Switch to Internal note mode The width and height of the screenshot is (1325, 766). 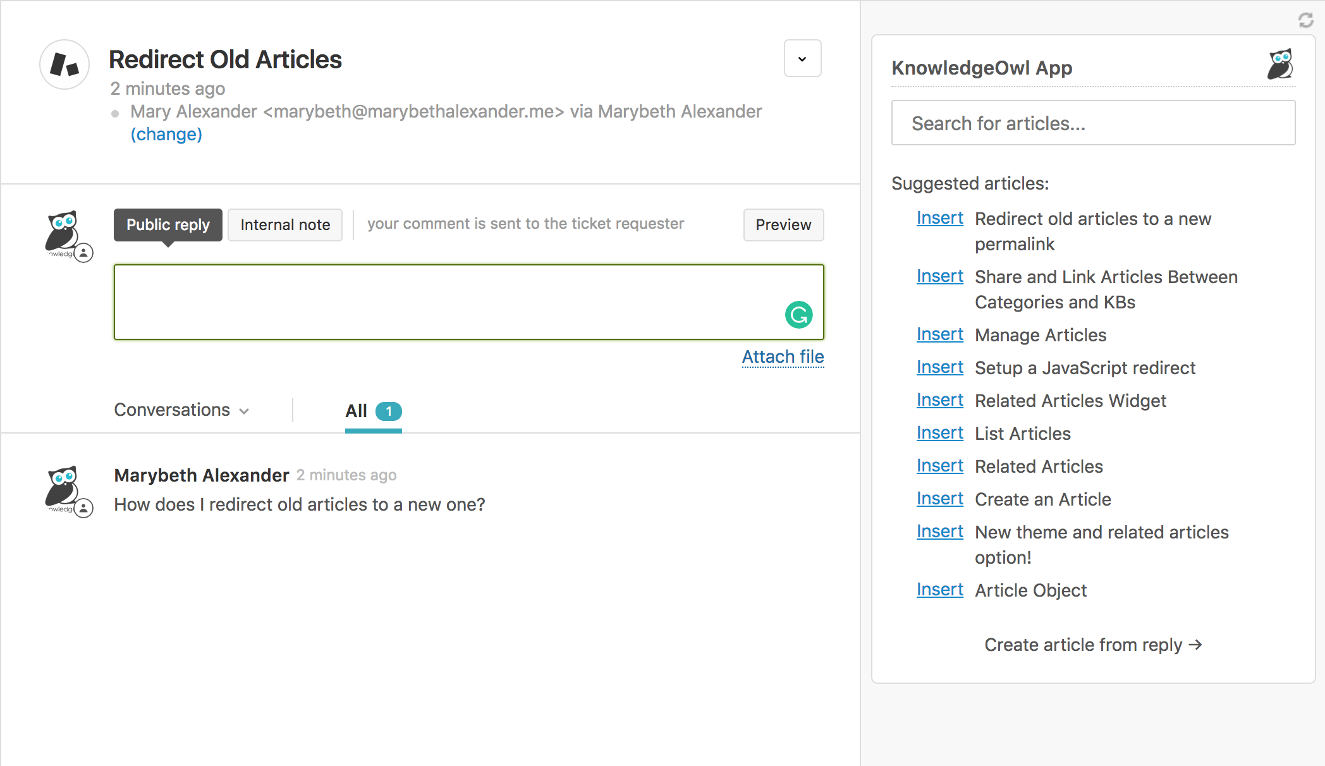coord(285,225)
